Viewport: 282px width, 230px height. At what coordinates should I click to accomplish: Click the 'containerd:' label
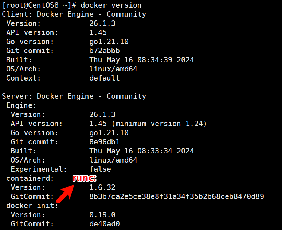tap(30, 178)
